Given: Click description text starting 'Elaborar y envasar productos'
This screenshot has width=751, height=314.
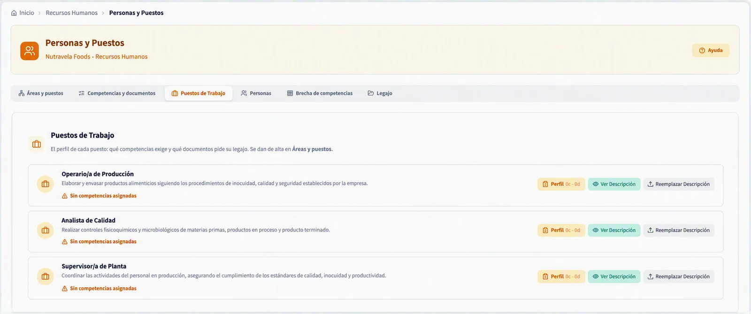Looking at the screenshot, I should 215,184.
